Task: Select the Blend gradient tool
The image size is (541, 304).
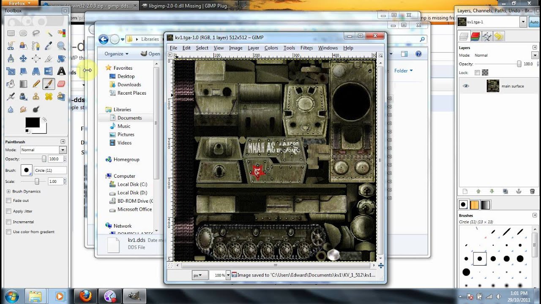Action: click(23, 84)
